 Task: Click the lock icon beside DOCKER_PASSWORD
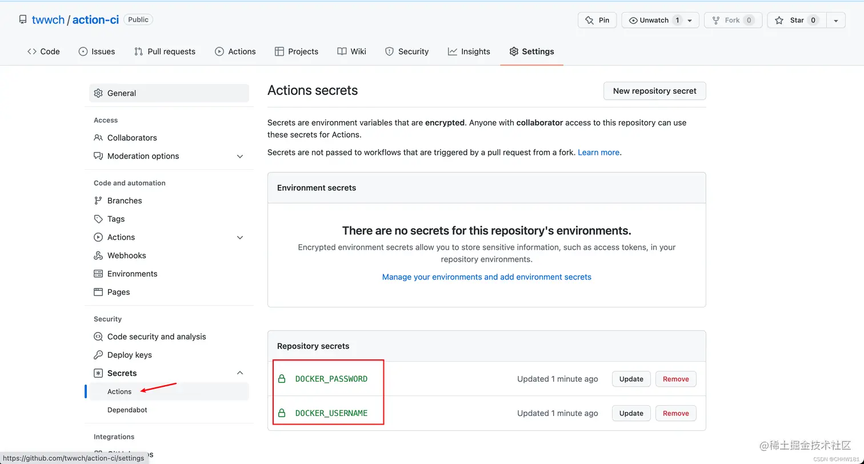pyautogui.click(x=281, y=379)
